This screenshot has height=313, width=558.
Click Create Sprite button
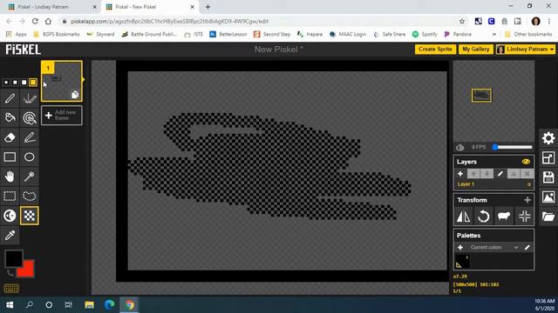click(435, 50)
